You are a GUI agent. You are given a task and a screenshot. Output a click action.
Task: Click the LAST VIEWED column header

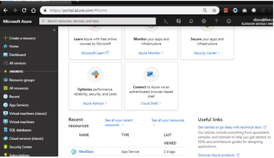point(170,139)
